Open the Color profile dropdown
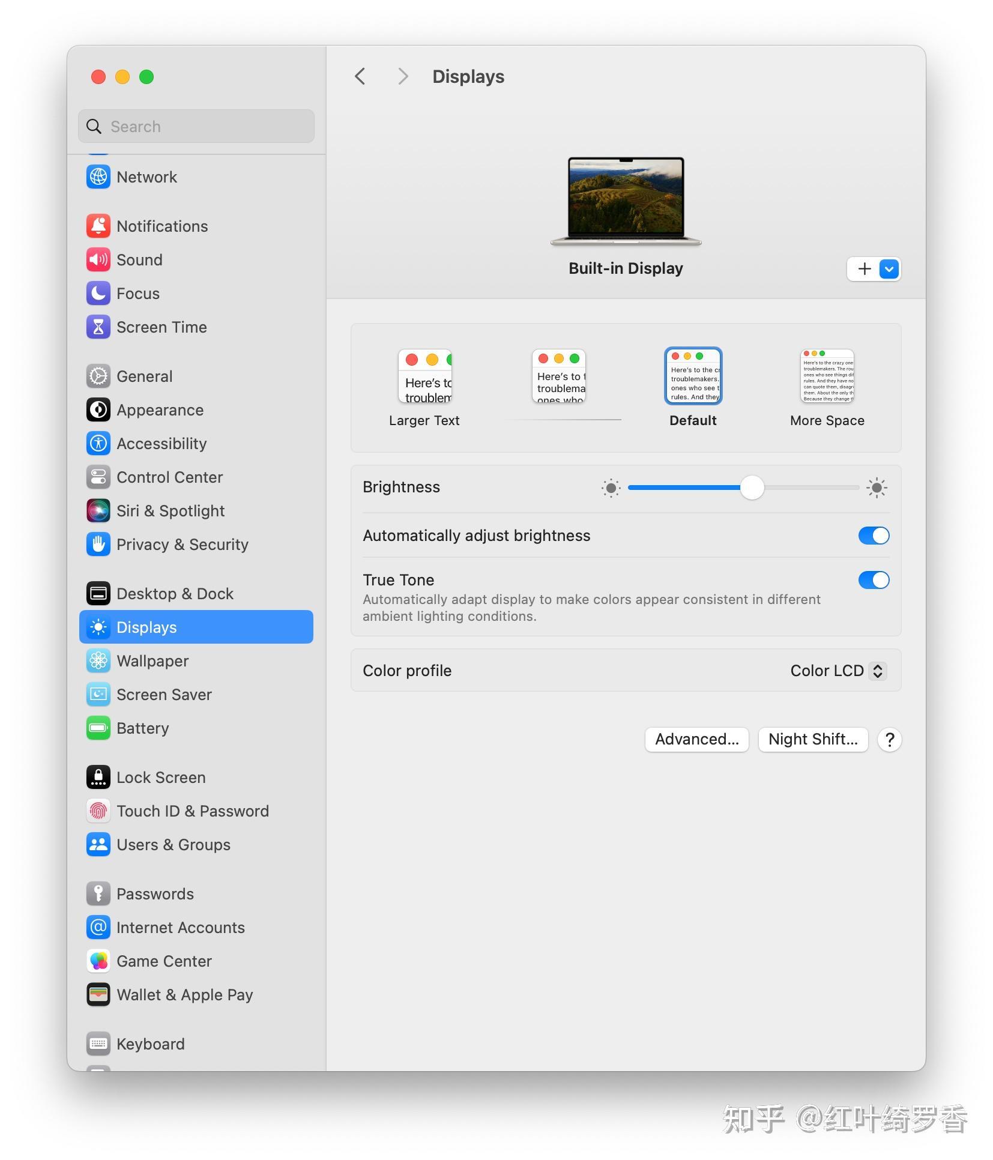The height and width of the screenshot is (1160, 993). tap(836, 671)
